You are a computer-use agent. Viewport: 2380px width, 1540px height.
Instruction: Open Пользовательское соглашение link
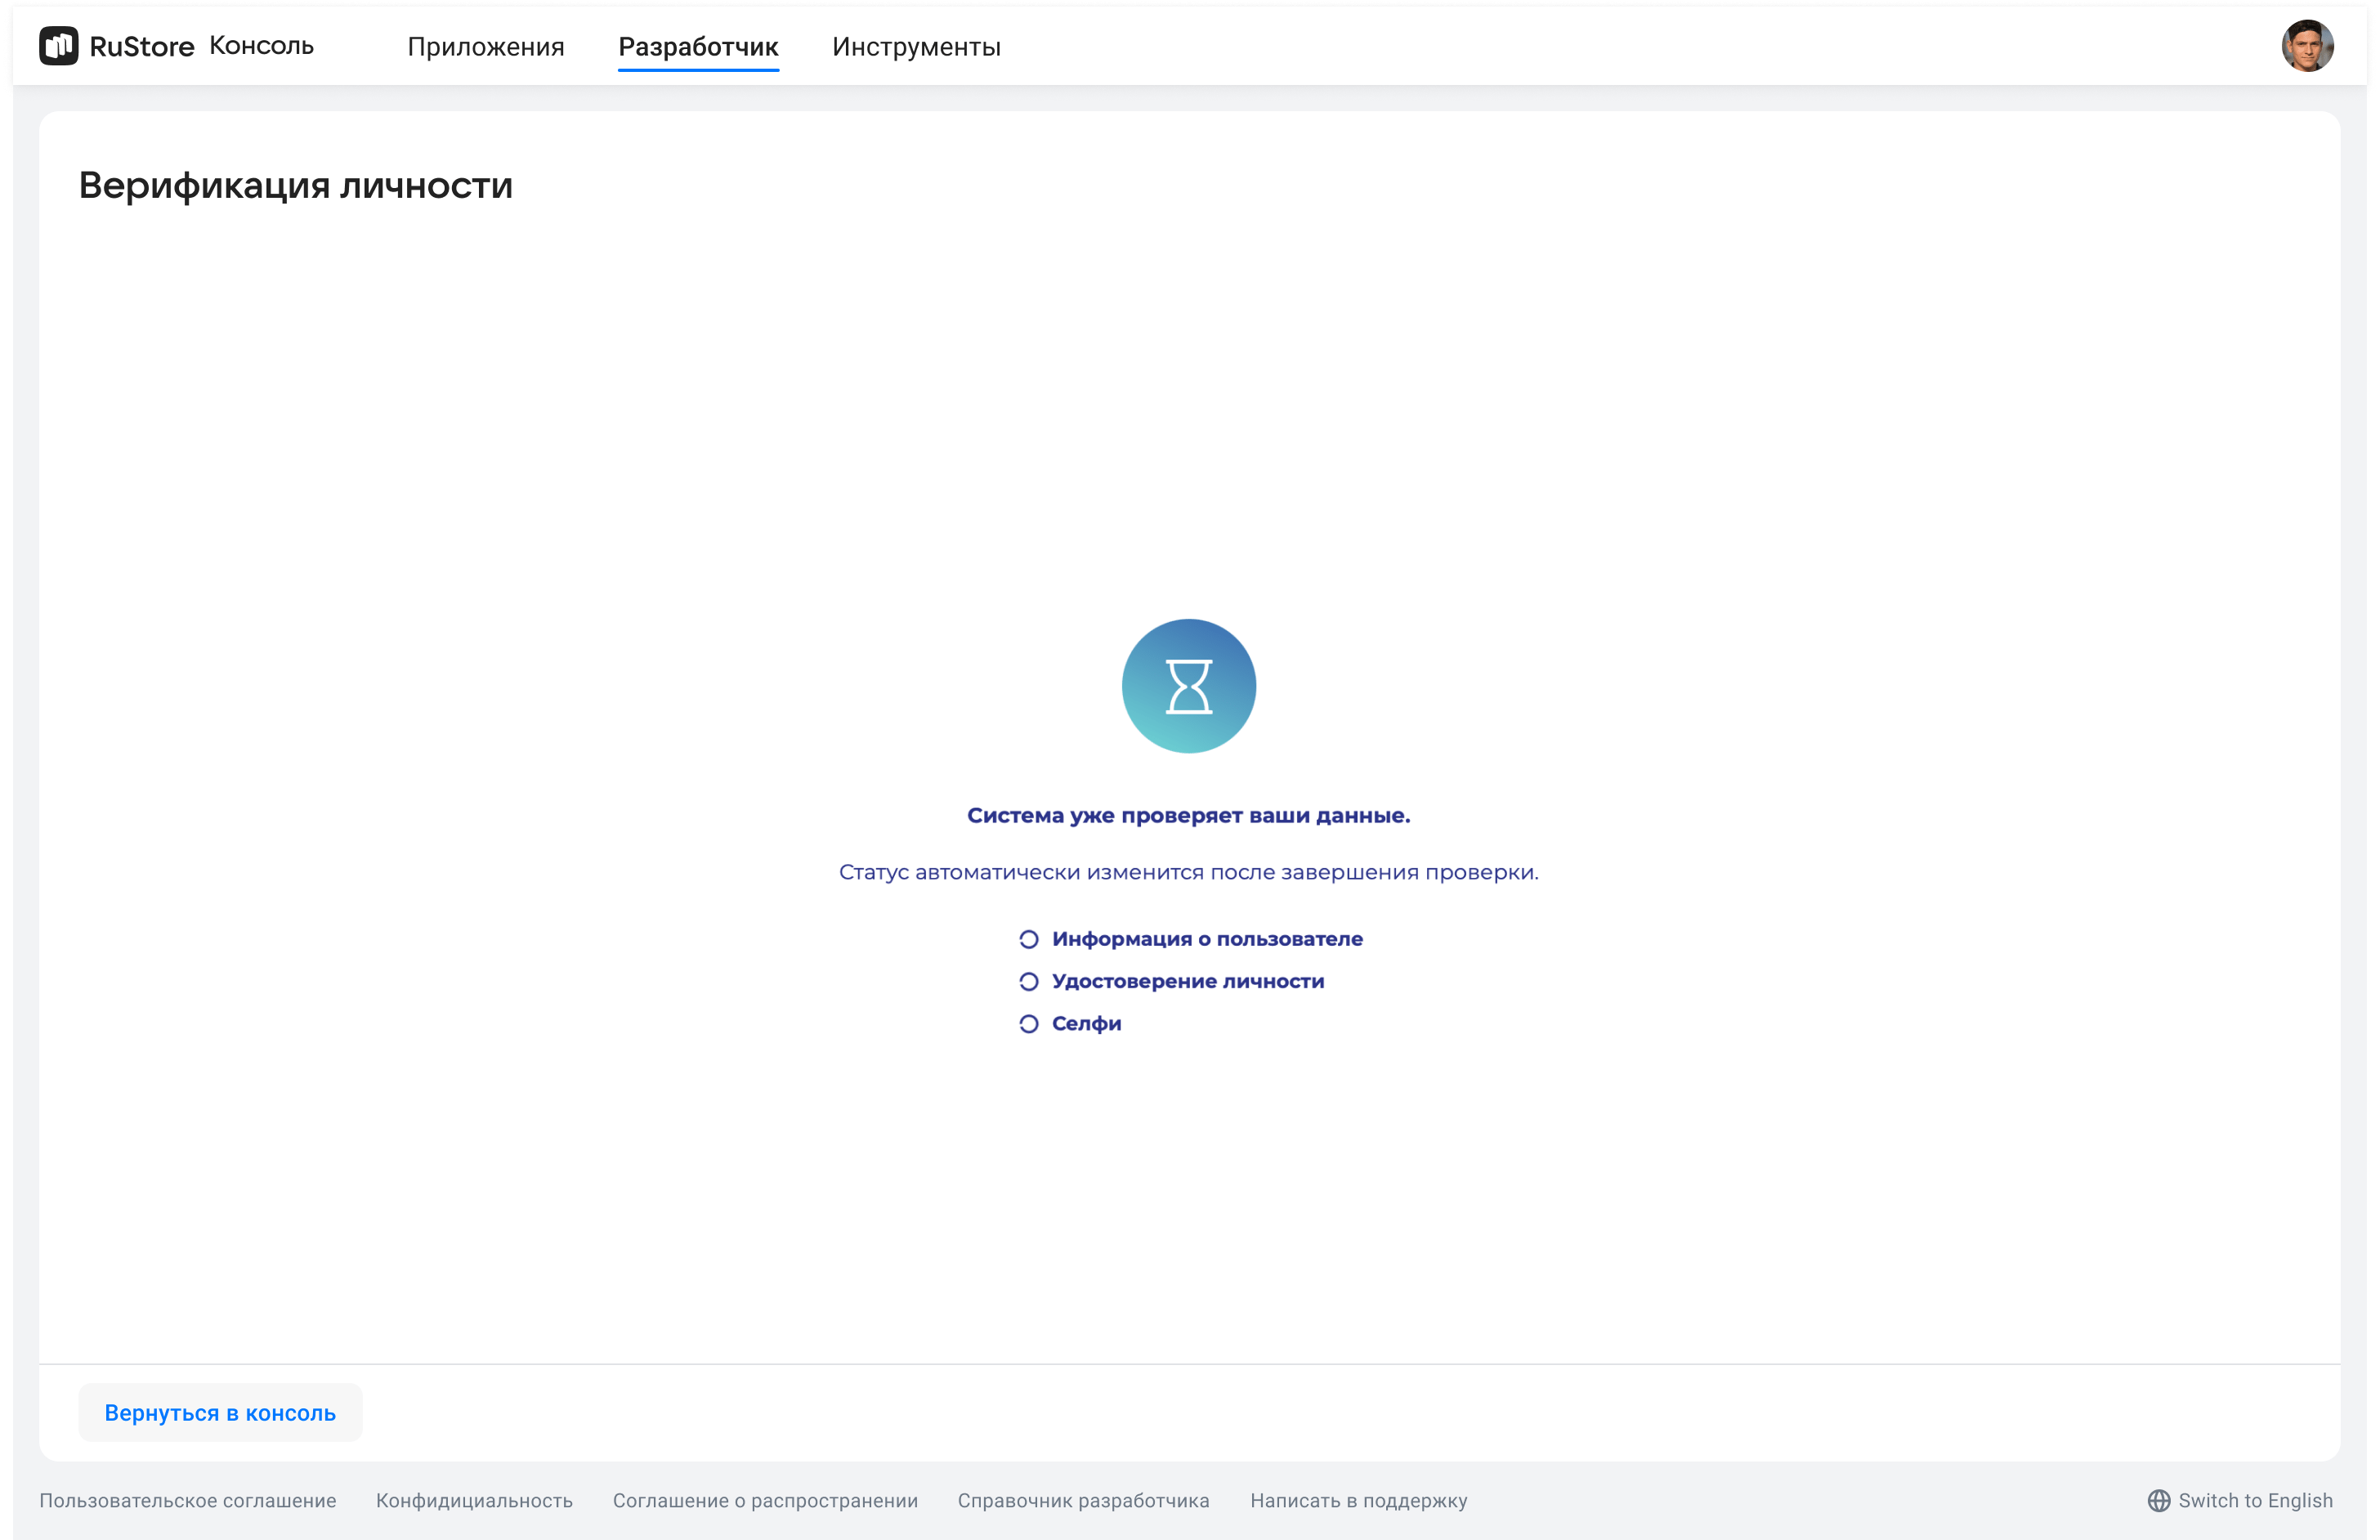click(x=188, y=1501)
